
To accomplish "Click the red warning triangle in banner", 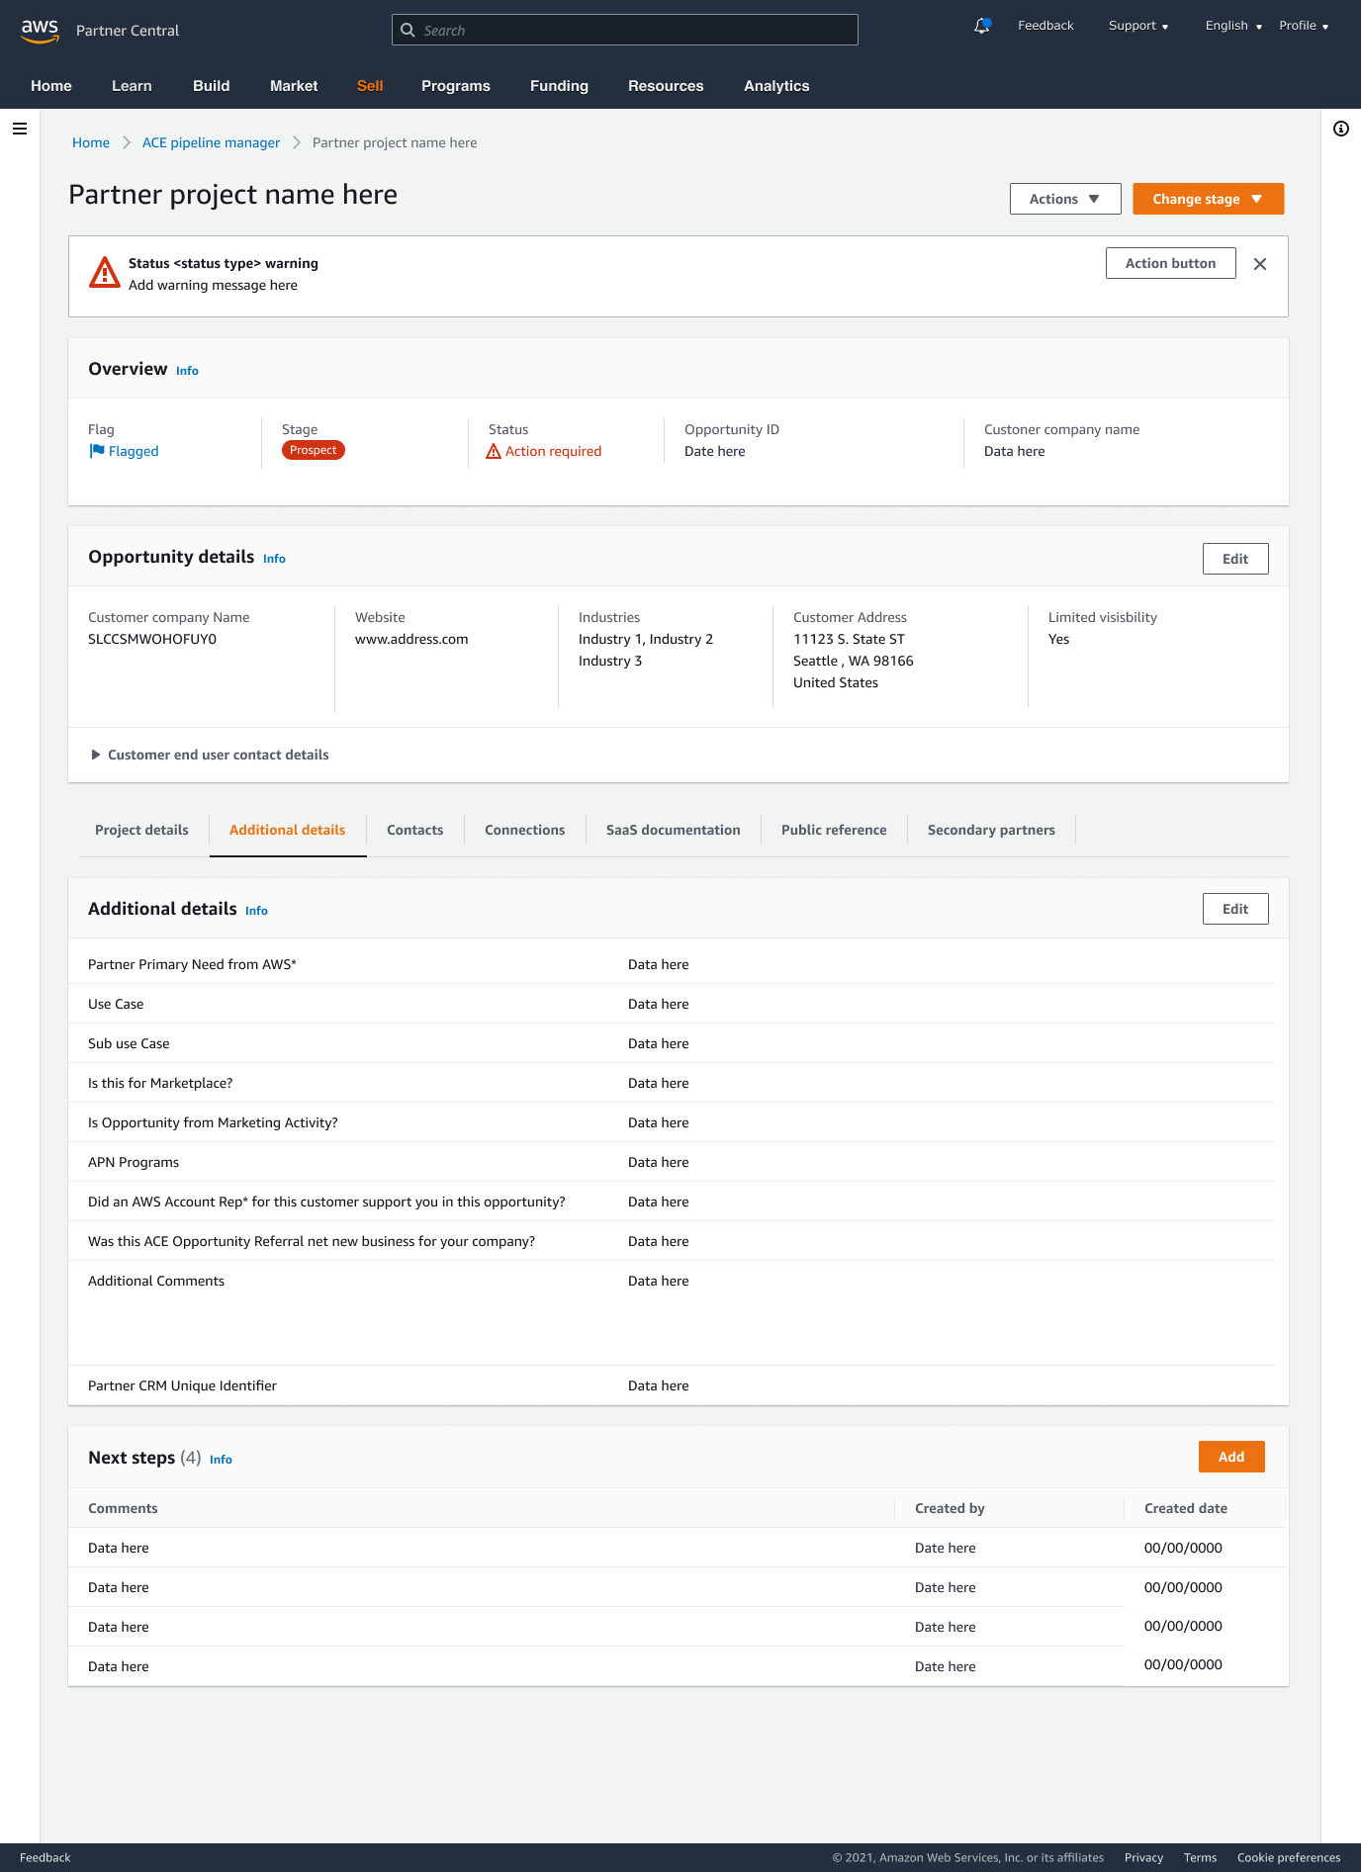I will pyautogui.click(x=105, y=272).
